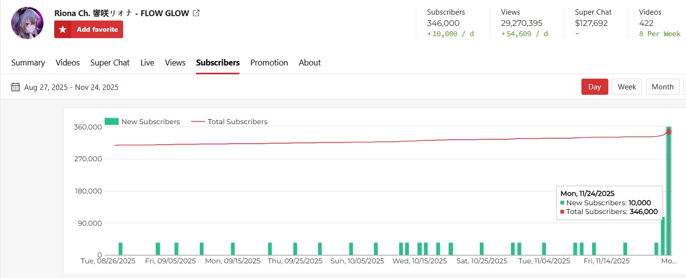686x278 pixels.
Task: Click the Fri, 11/14/2025 axis label
Action: (607, 261)
